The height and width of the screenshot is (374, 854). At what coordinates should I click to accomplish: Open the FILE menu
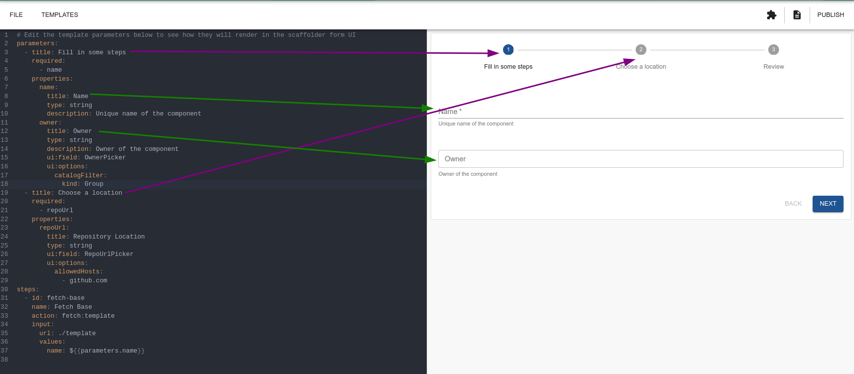[16, 15]
